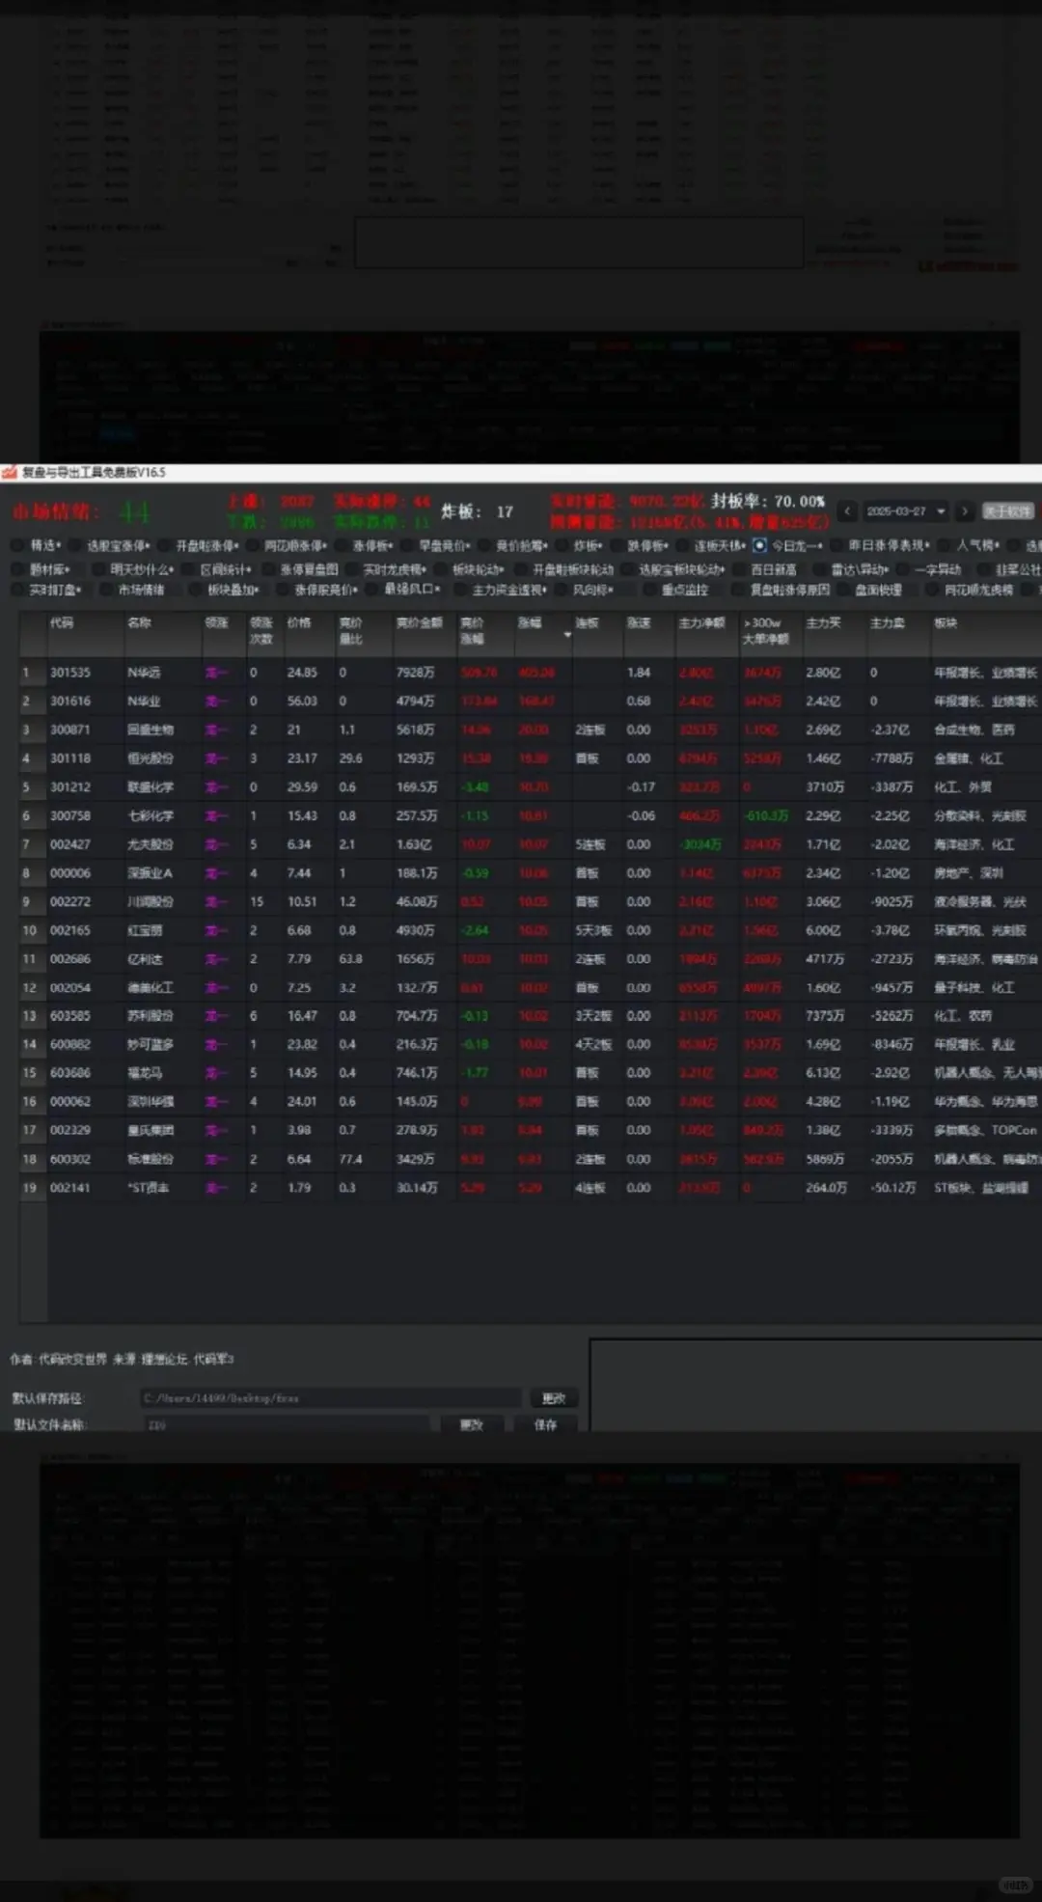This screenshot has height=1902, width=1042.
Task: Go to next date with right arrow
Action: (964, 511)
